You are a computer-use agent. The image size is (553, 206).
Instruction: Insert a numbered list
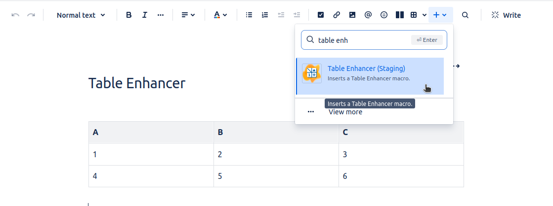click(265, 15)
